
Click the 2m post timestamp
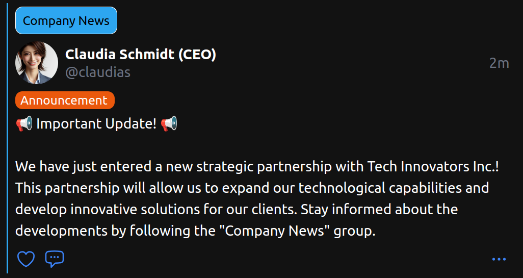(499, 63)
